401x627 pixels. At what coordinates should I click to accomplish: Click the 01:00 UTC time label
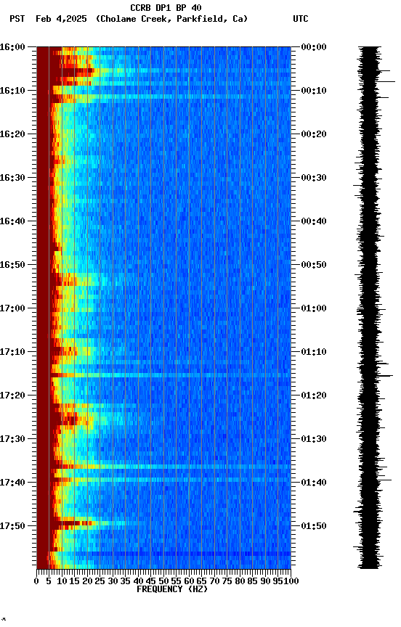click(x=314, y=308)
